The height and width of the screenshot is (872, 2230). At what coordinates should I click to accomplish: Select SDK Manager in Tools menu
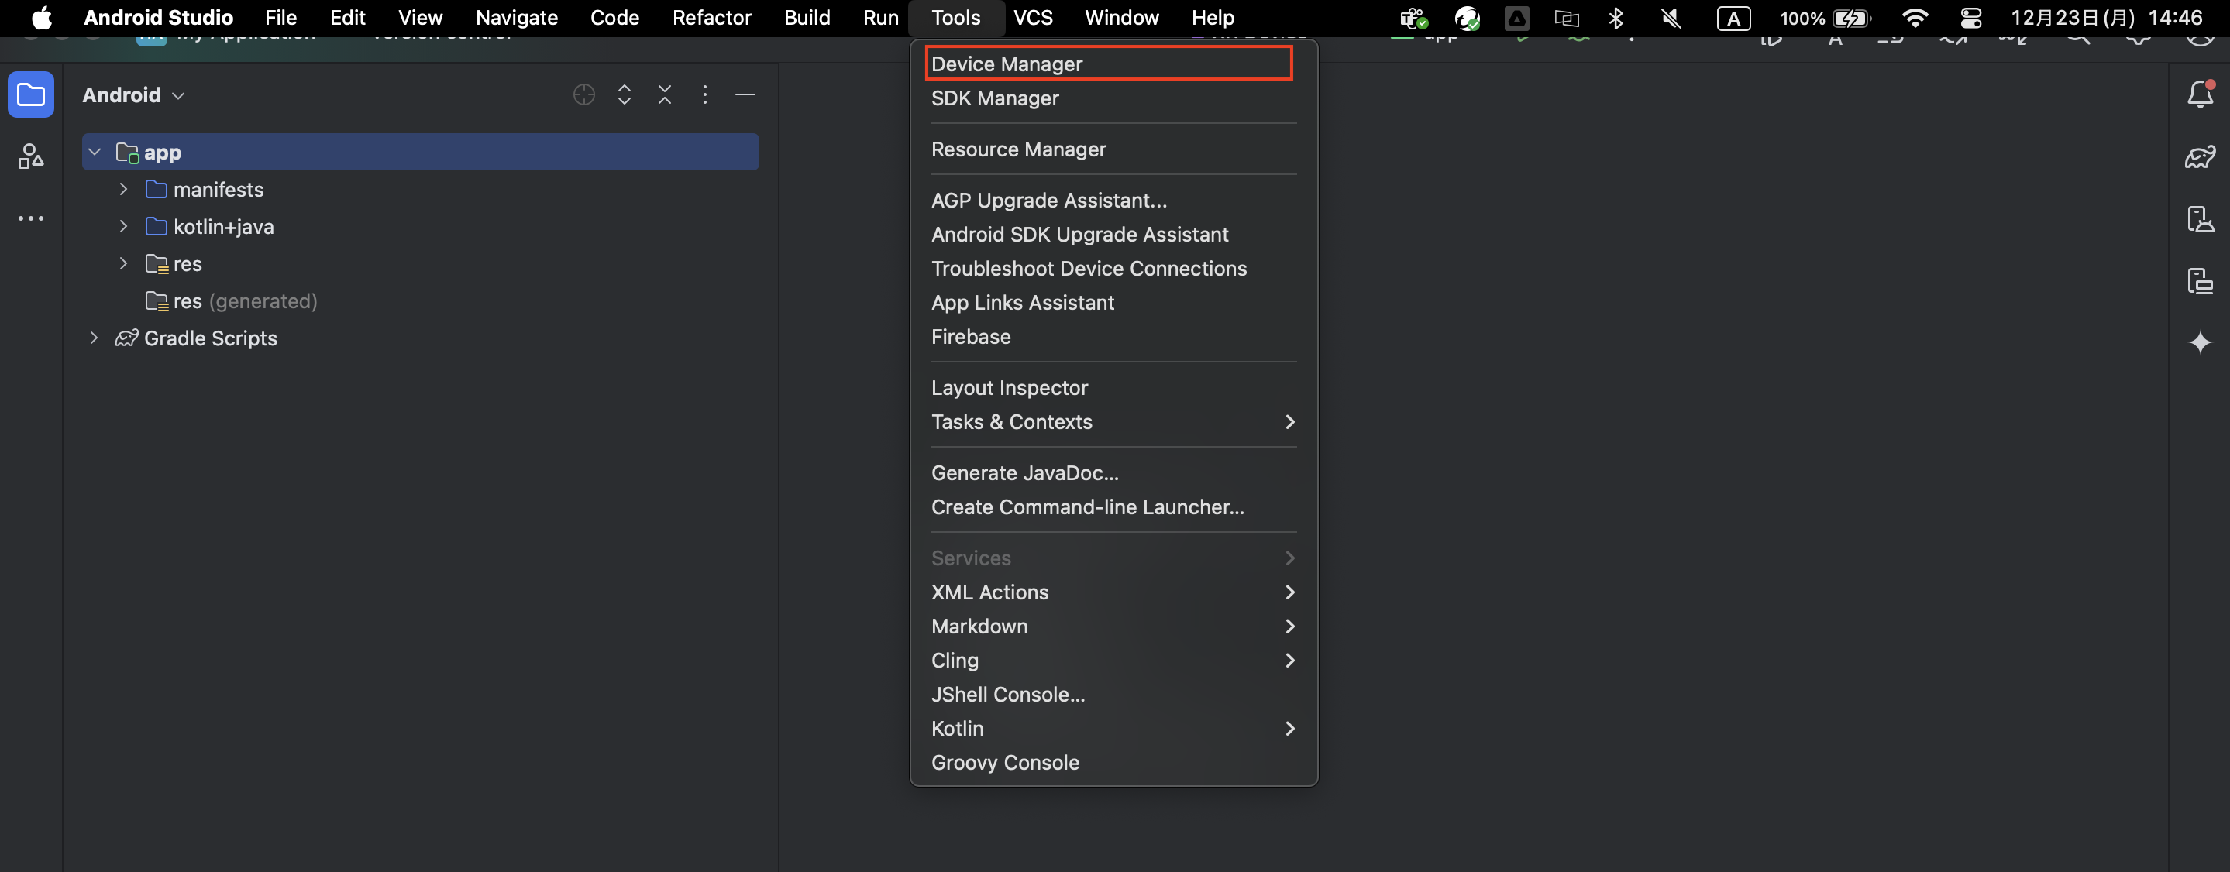pyautogui.click(x=1113, y=98)
